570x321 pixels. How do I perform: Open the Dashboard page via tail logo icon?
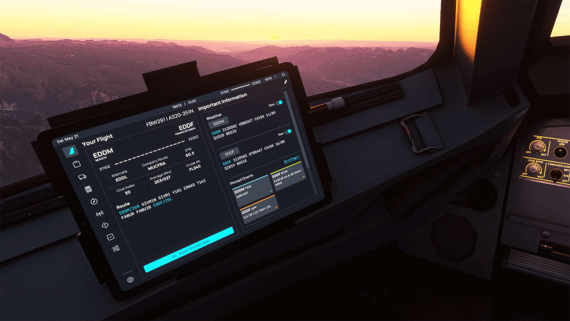(x=70, y=152)
